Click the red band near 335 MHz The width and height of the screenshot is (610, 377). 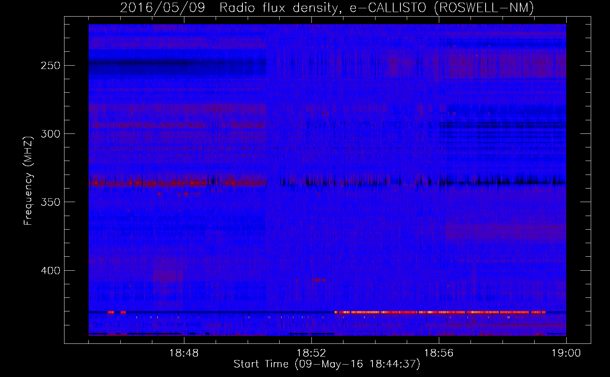[177, 182]
